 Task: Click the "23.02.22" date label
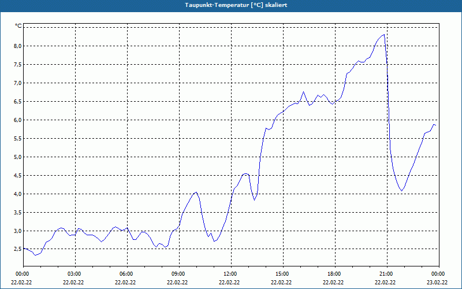click(x=437, y=282)
